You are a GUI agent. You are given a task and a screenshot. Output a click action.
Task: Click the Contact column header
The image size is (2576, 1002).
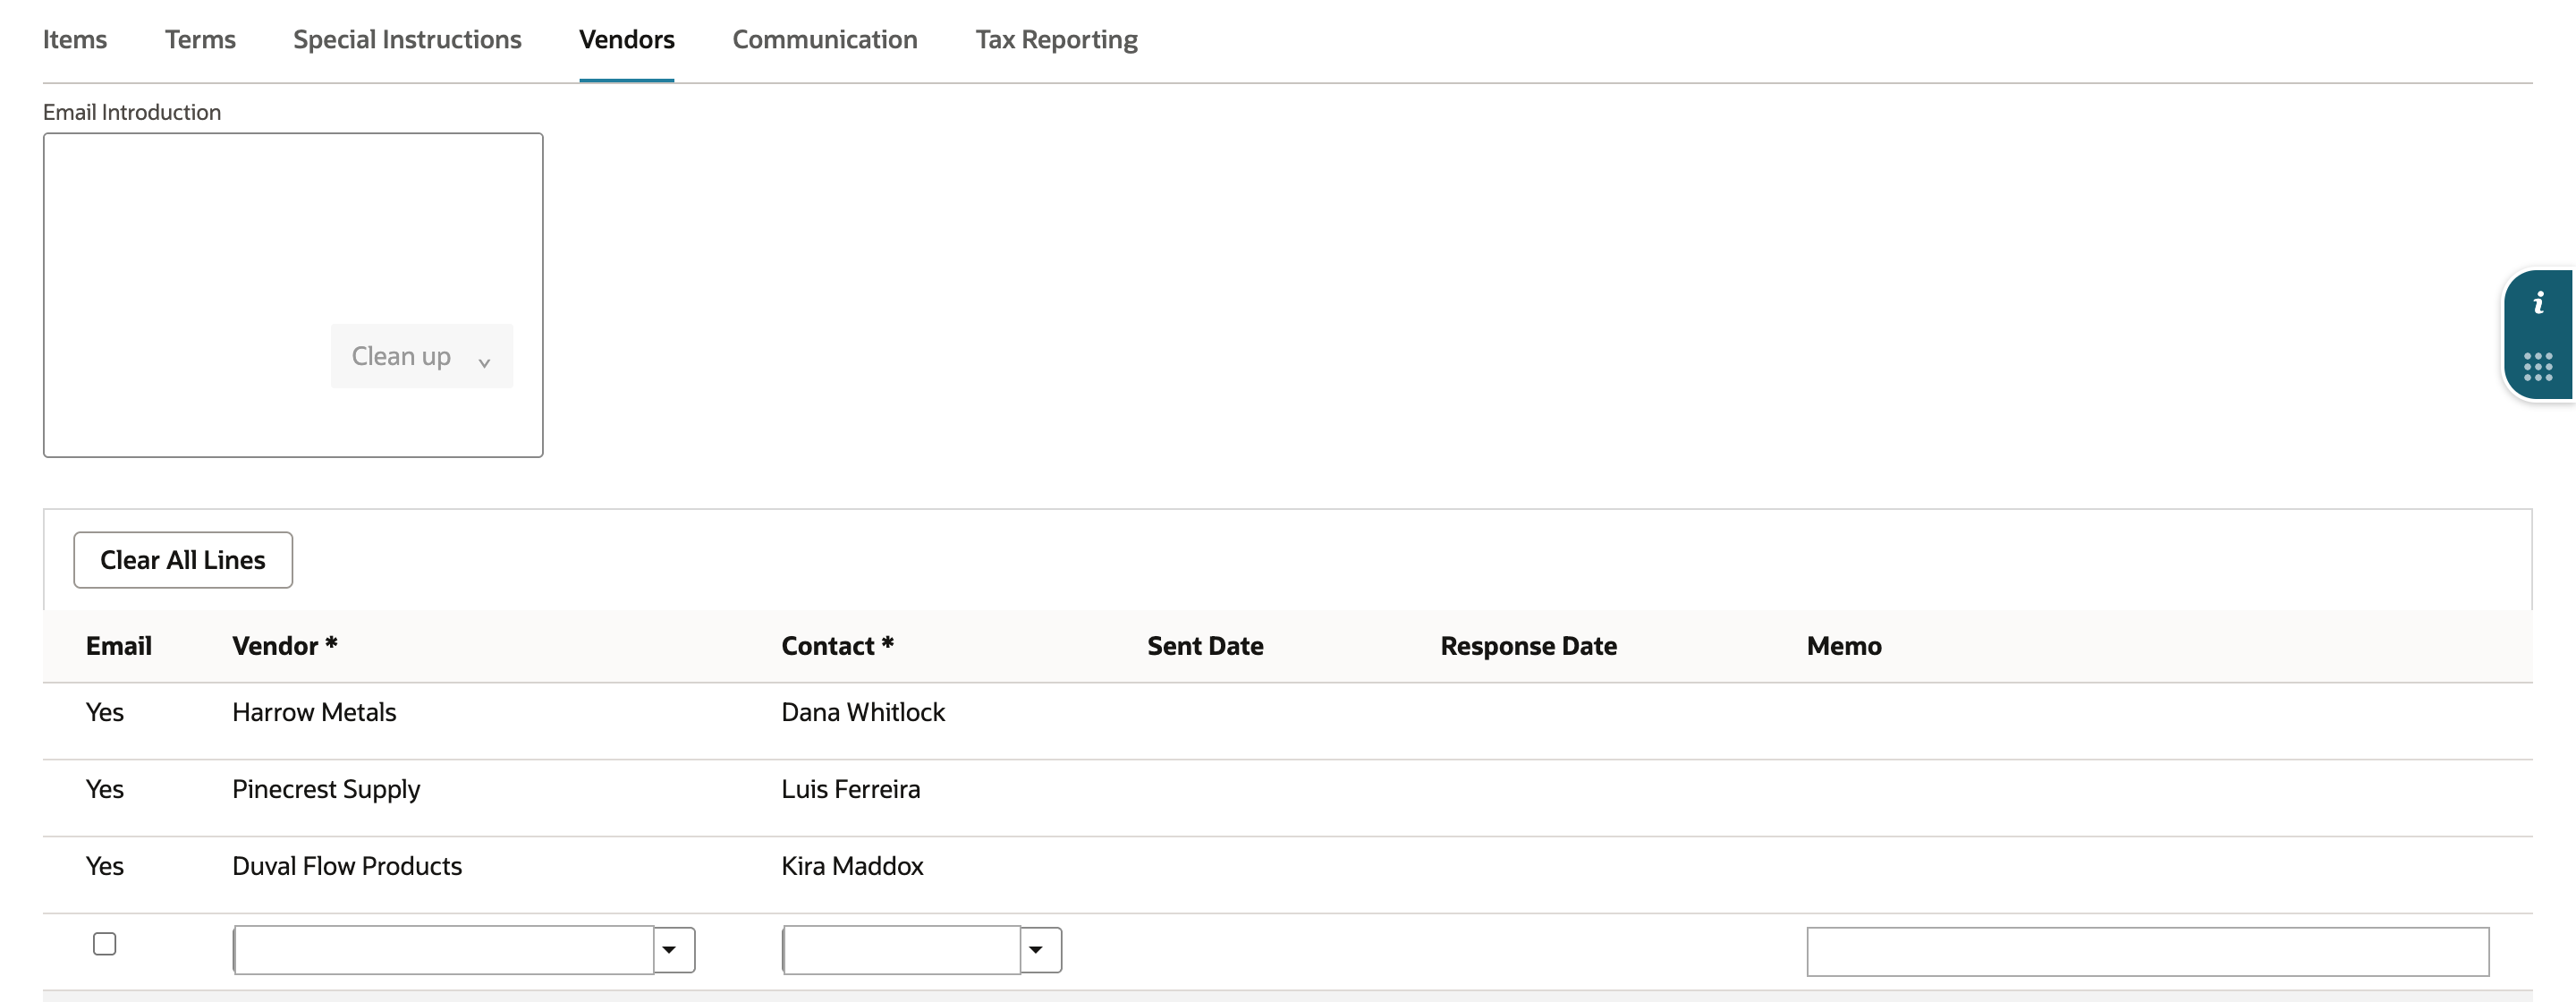837,646
